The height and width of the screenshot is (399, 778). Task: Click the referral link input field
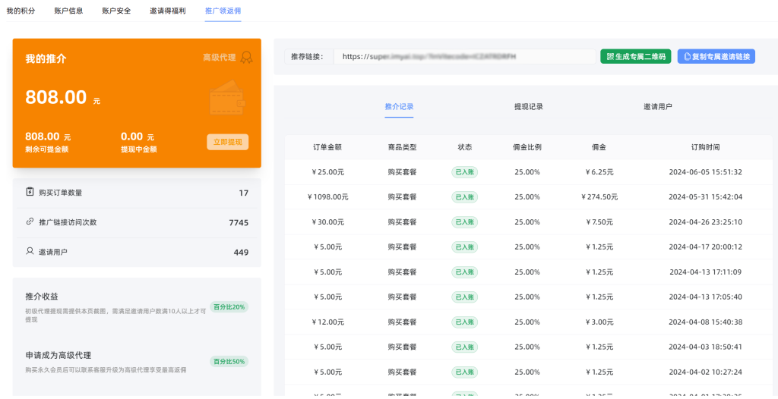coord(464,56)
